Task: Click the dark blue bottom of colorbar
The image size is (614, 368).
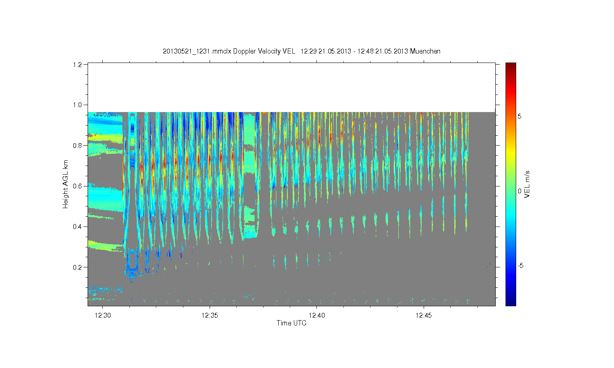Action: pyautogui.click(x=510, y=303)
